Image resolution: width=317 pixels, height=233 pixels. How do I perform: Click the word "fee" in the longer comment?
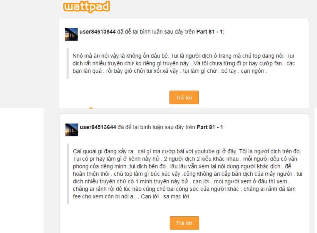point(77,197)
